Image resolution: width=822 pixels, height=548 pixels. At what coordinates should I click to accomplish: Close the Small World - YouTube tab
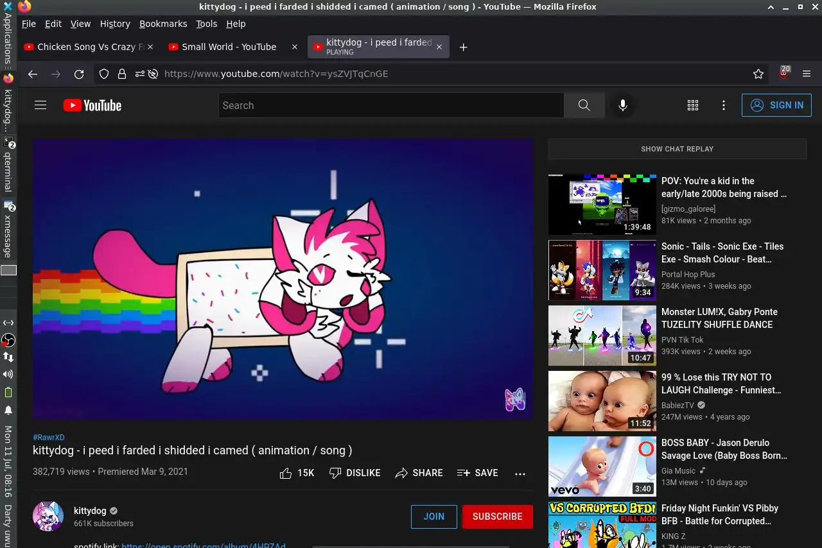coord(295,47)
